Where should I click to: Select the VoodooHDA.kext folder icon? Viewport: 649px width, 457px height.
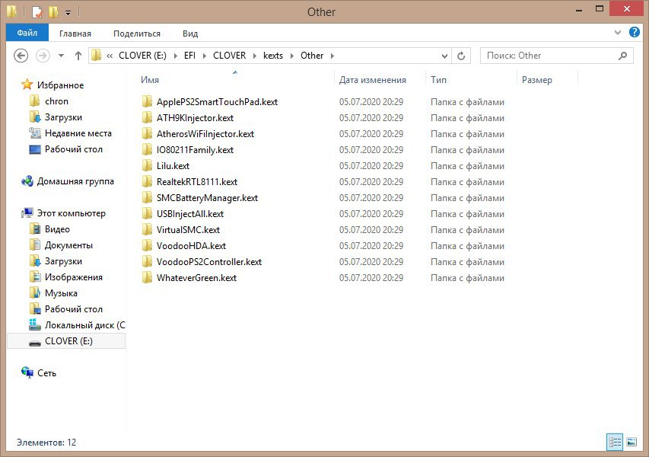point(147,246)
